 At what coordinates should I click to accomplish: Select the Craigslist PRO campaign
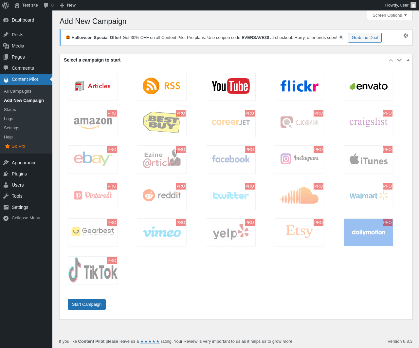tap(369, 123)
